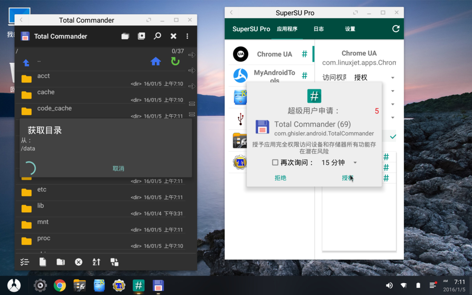Click new file page icon in bottom bar
Image resolution: width=472 pixels, height=295 pixels.
(x=43, y=262)
